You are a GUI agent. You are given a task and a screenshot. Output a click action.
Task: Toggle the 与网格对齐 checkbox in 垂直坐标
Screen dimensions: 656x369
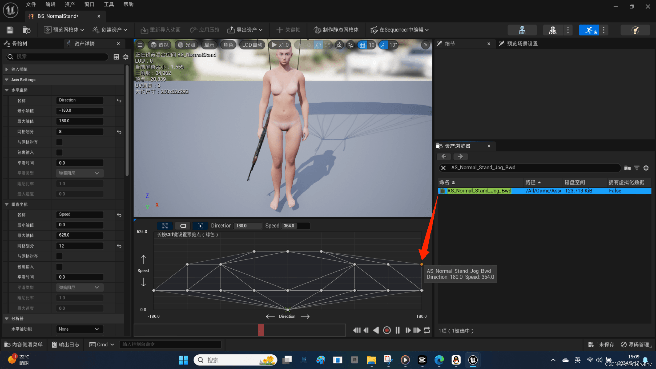tap(59, 256)
